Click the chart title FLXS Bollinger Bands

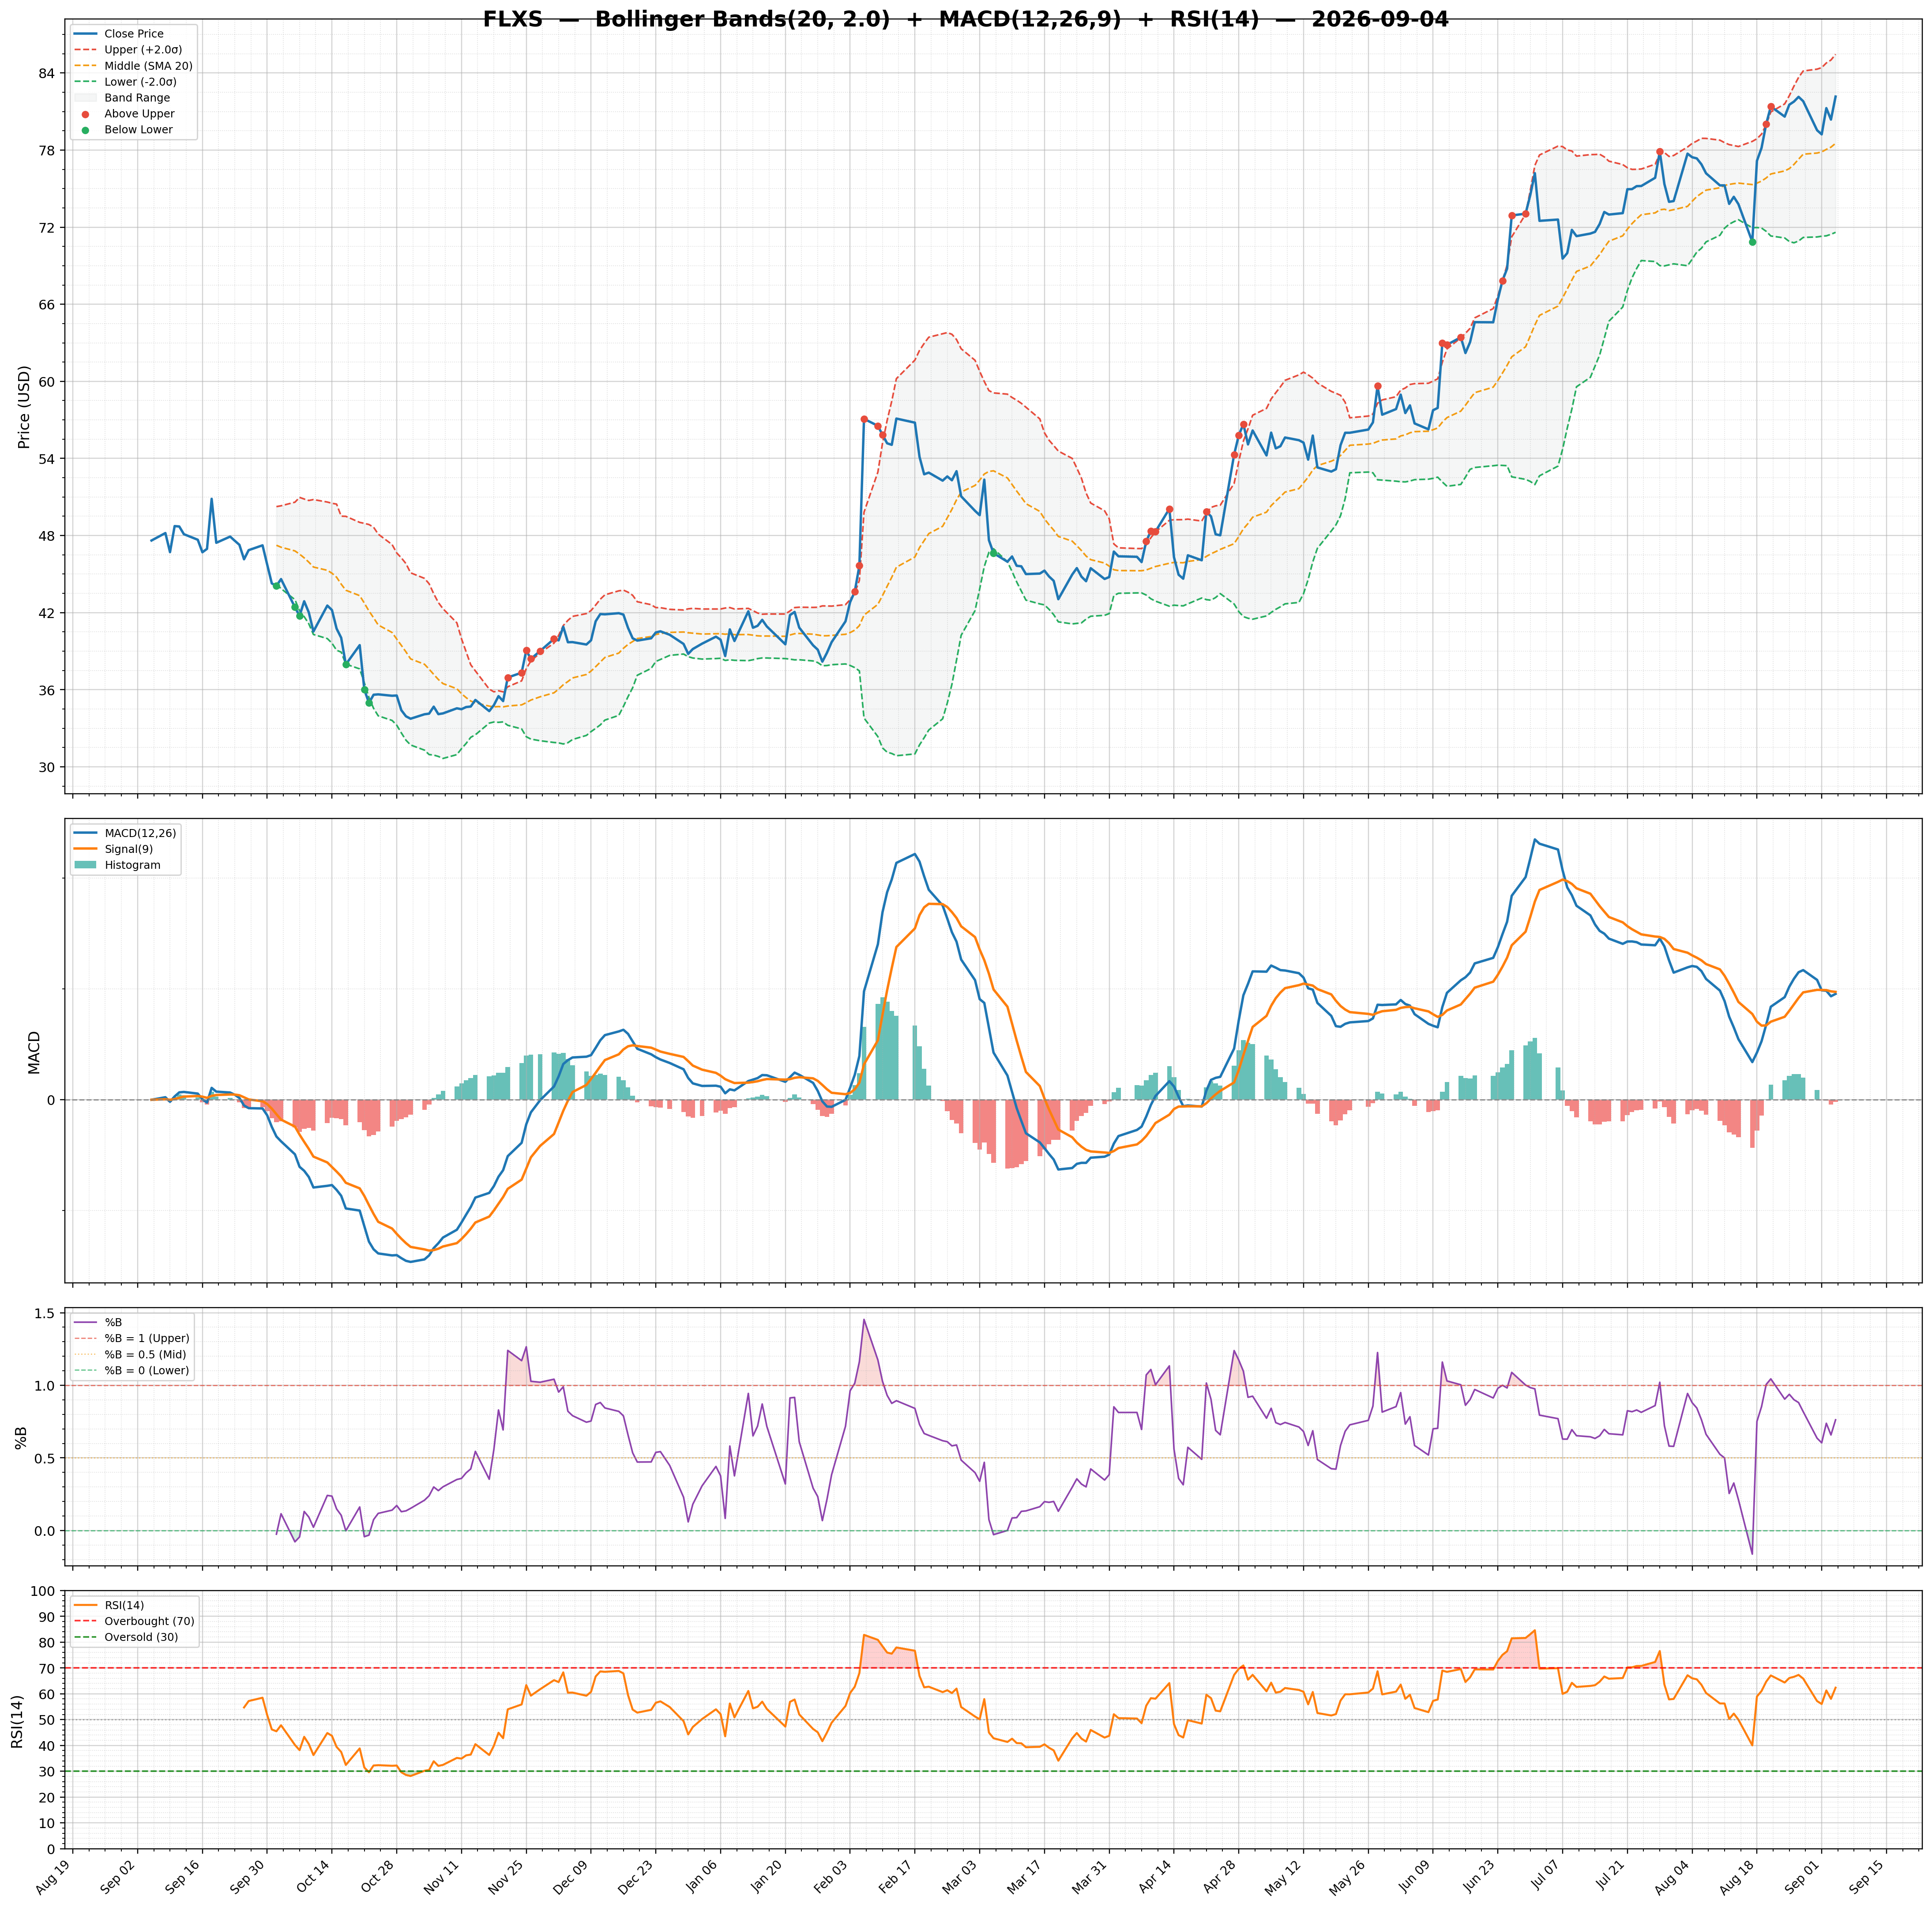pos(965,19)
